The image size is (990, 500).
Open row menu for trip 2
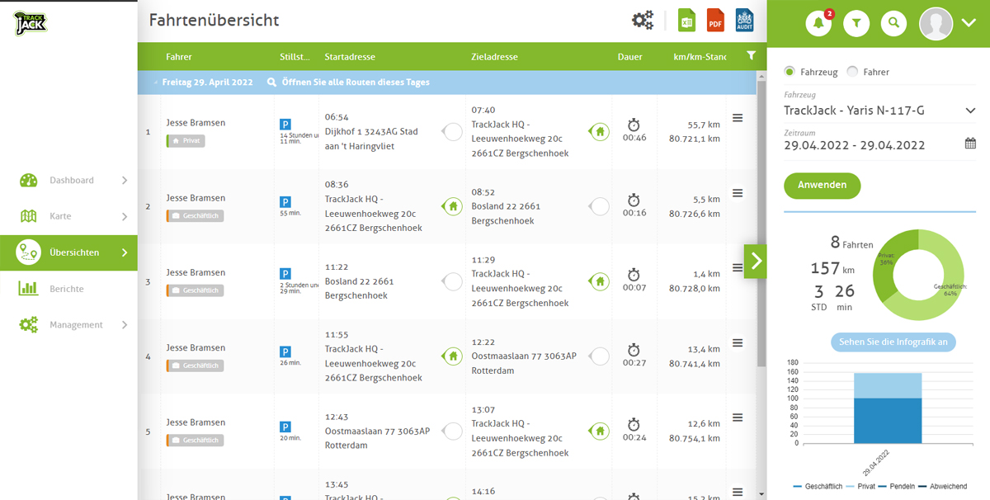coord(738,193)
